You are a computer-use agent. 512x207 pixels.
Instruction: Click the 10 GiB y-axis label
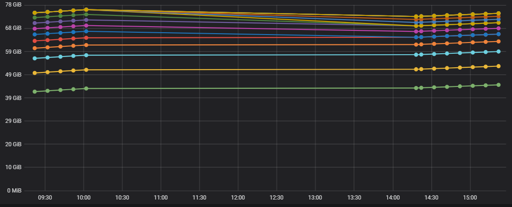[x=14, y=167]
